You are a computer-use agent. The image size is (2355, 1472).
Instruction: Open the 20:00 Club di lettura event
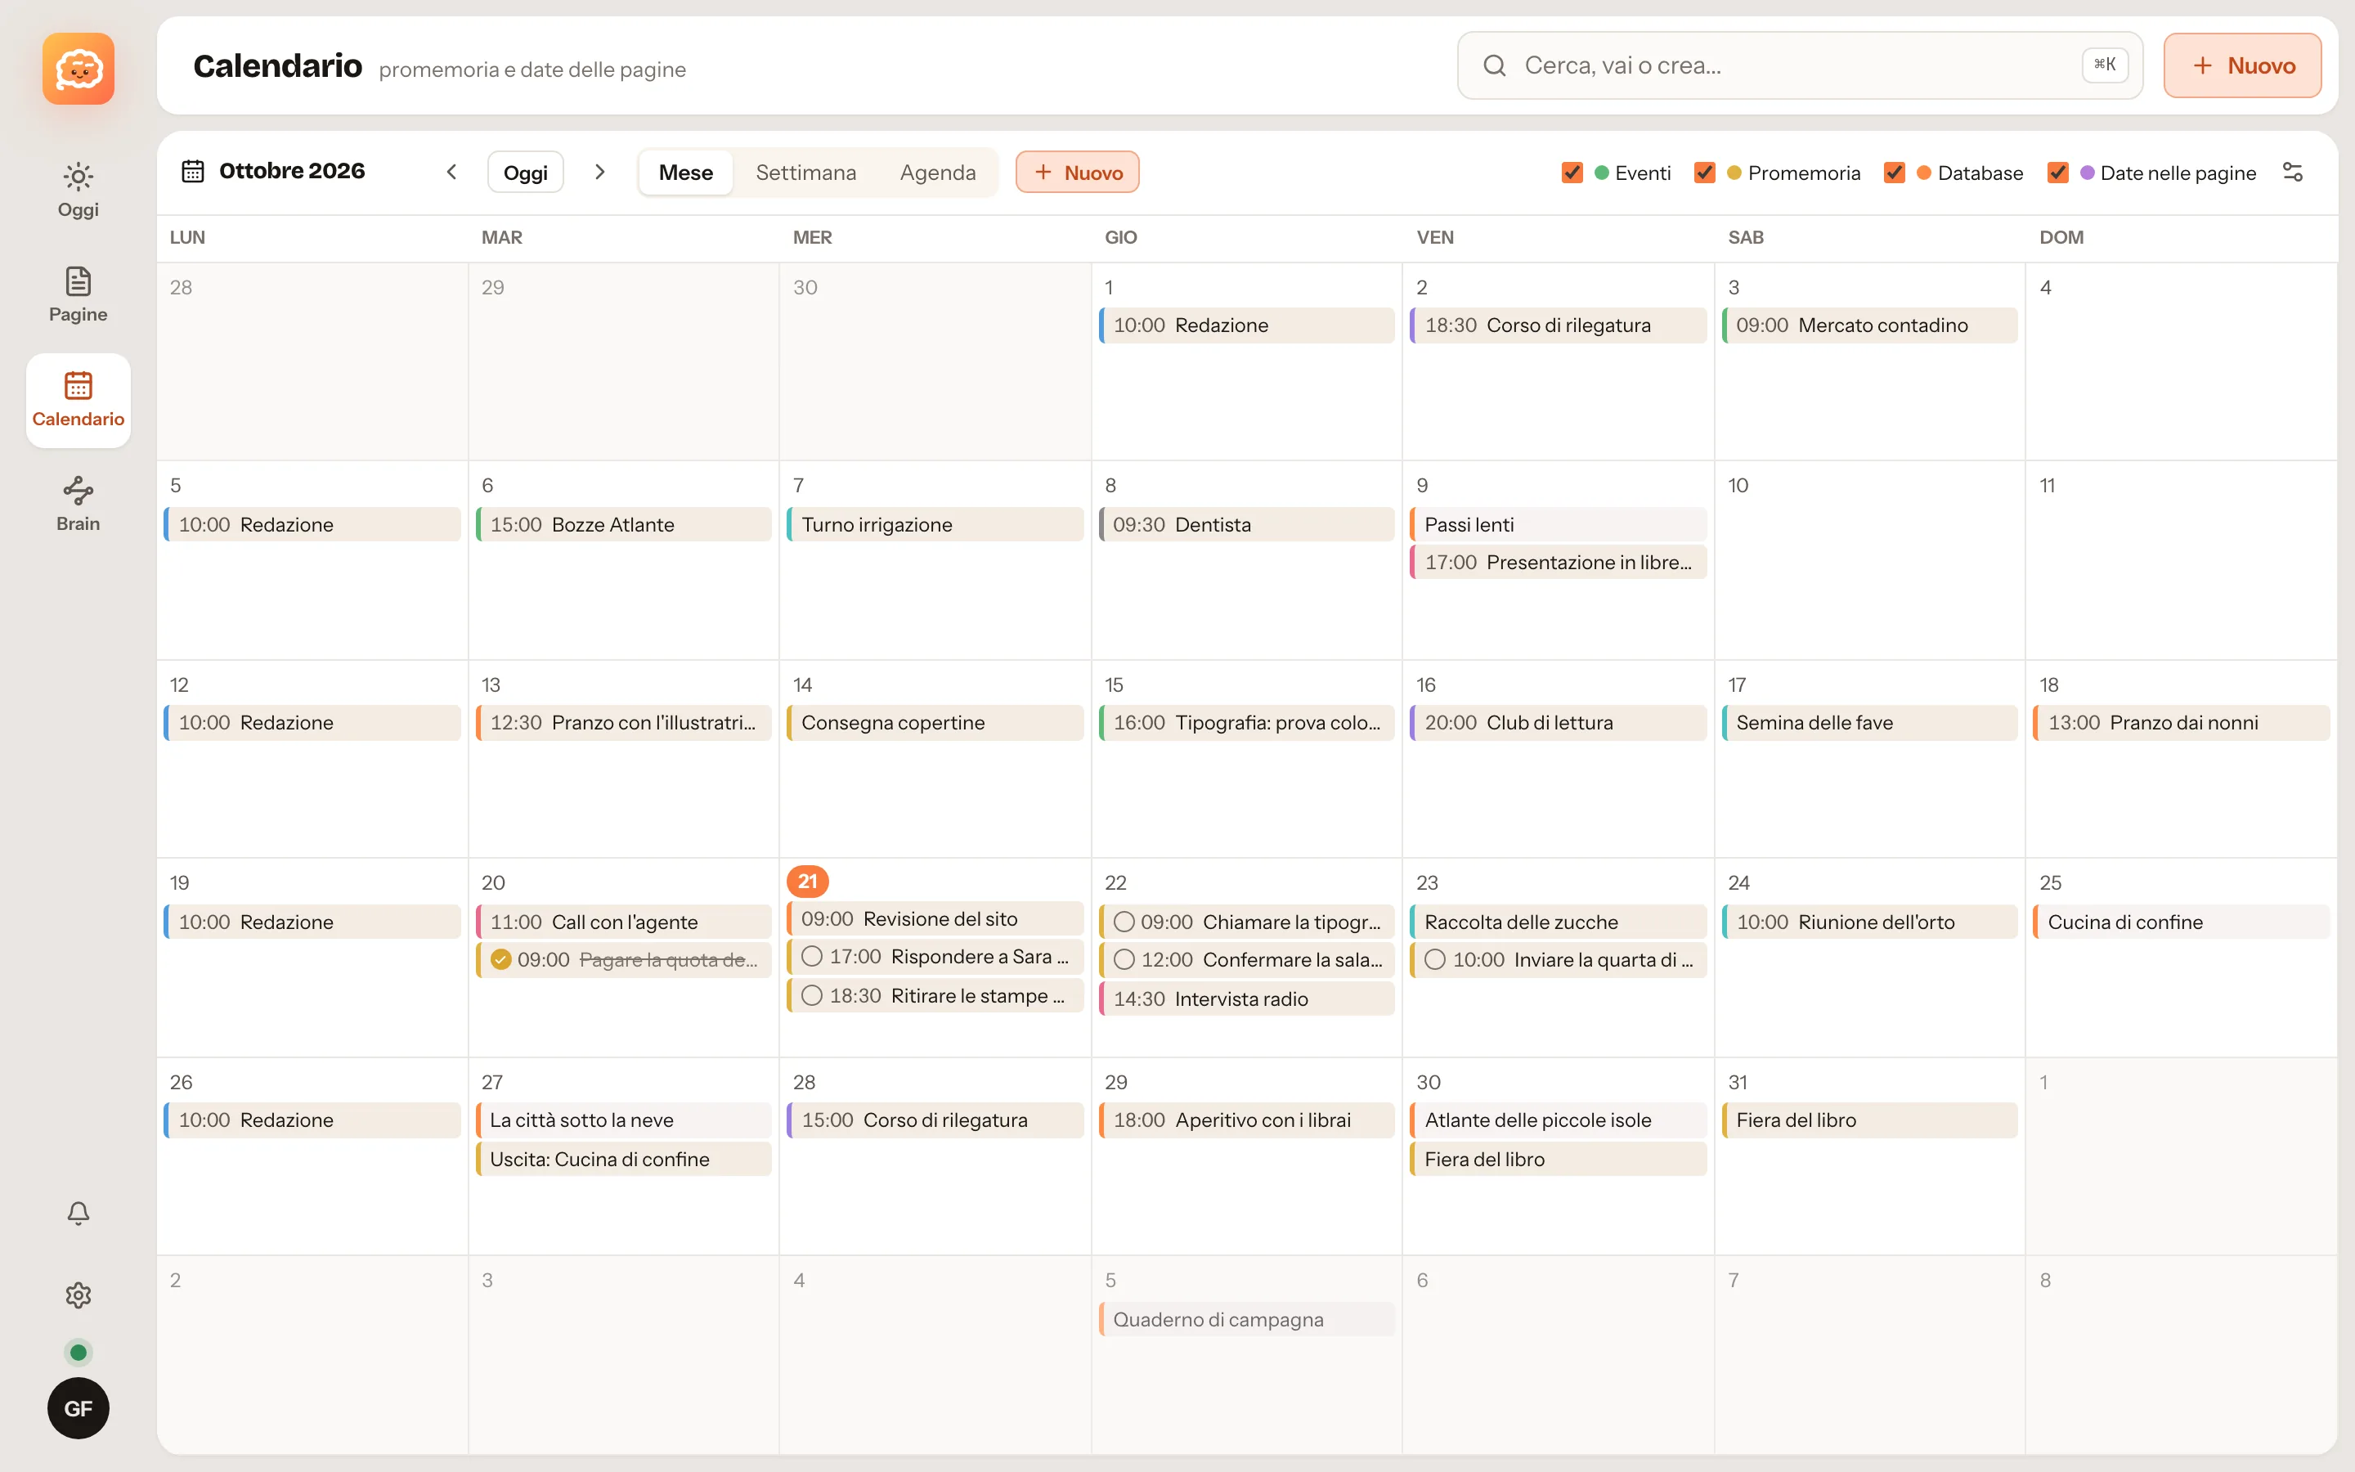click(x=1558, y=722)
